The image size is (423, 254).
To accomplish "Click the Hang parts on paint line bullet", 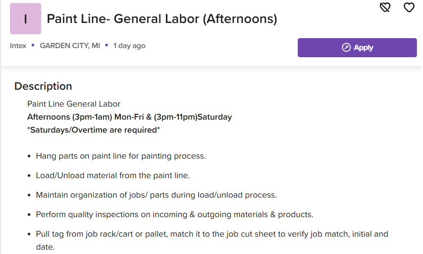I will click(x=121, y=156).
